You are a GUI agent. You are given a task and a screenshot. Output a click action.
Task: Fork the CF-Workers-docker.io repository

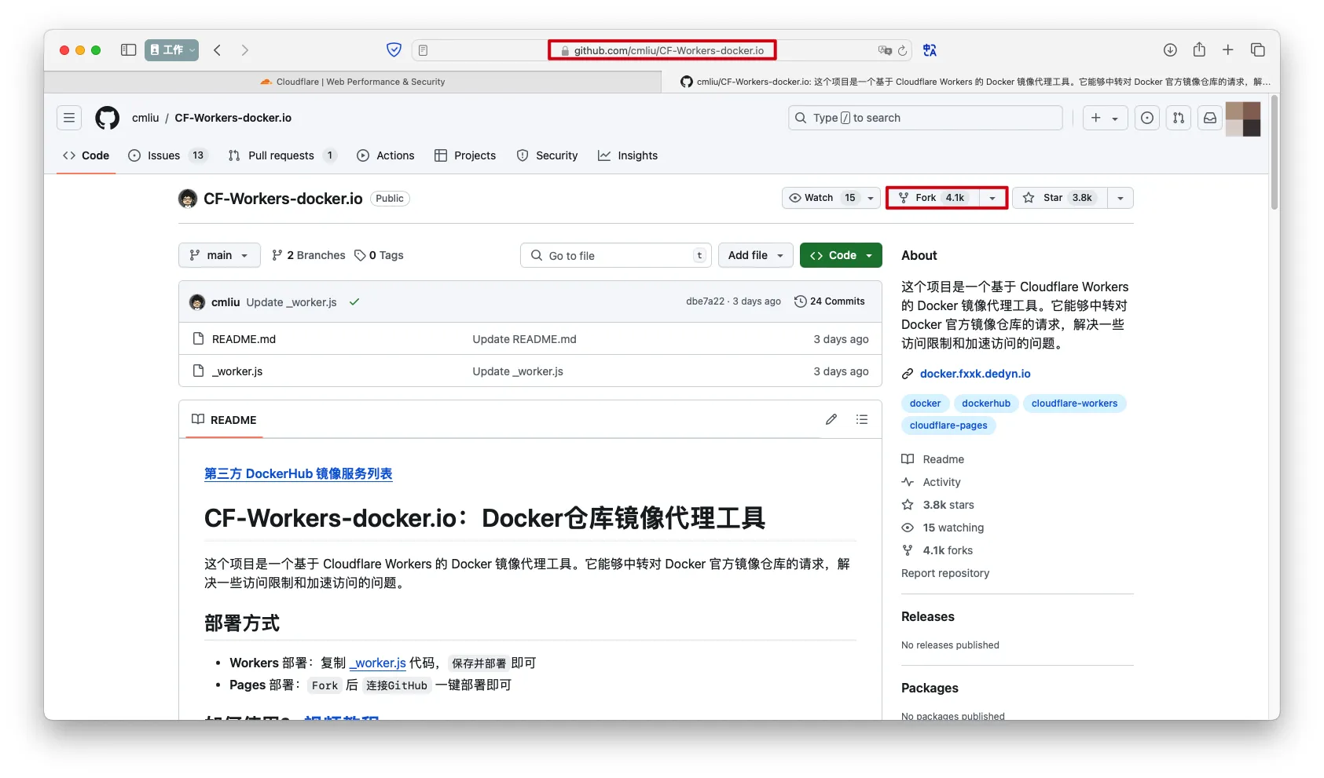click(933, 198)
